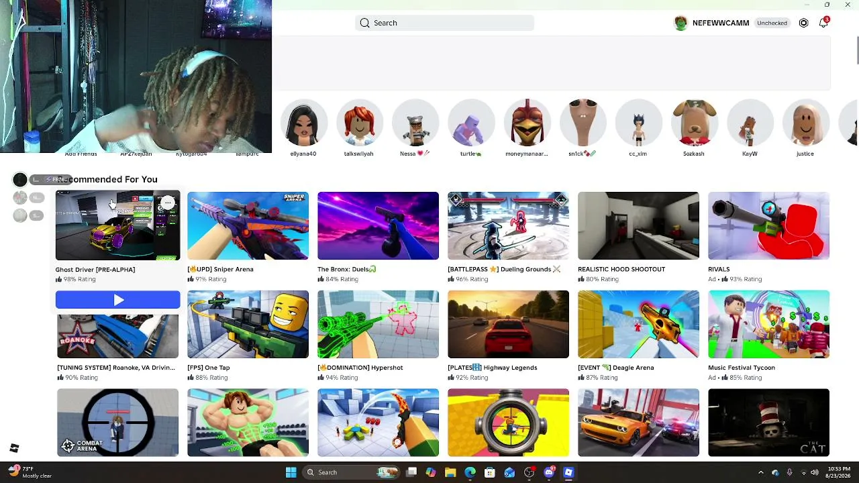The height and width of the screenshot is (483, 859).
Task: Click the Windows taskbar search box
Action: 352,472
